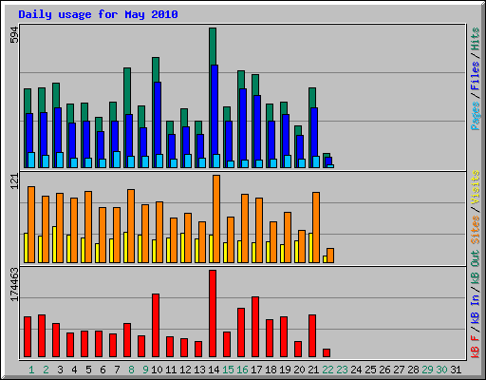Click the 594 hits axis value

point(14,35)
